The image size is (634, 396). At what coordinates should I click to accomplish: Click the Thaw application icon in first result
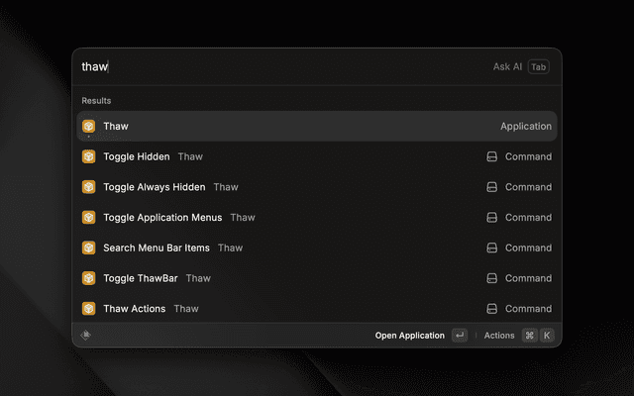click(x=88, y=126)
